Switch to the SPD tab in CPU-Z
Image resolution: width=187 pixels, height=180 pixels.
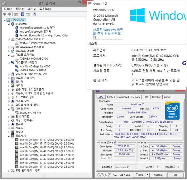146,97
